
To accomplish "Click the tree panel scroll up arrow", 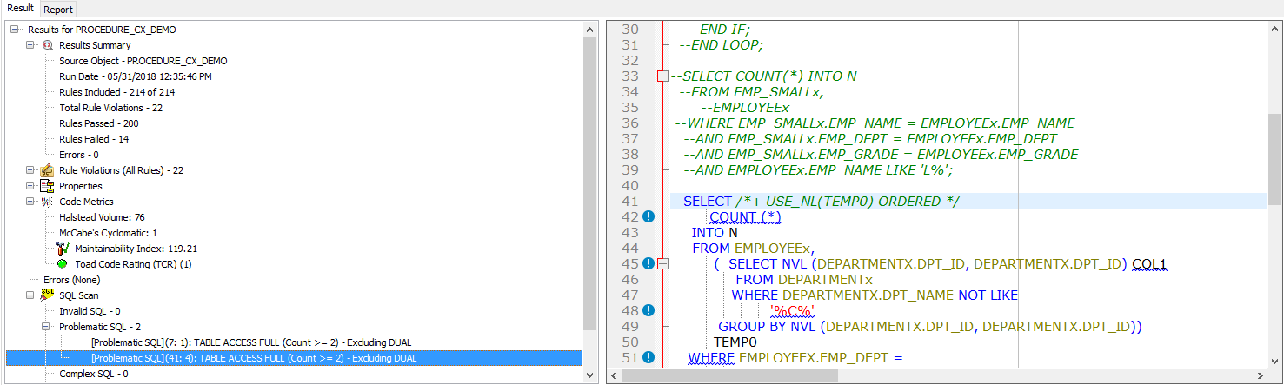I will point(590,29).
